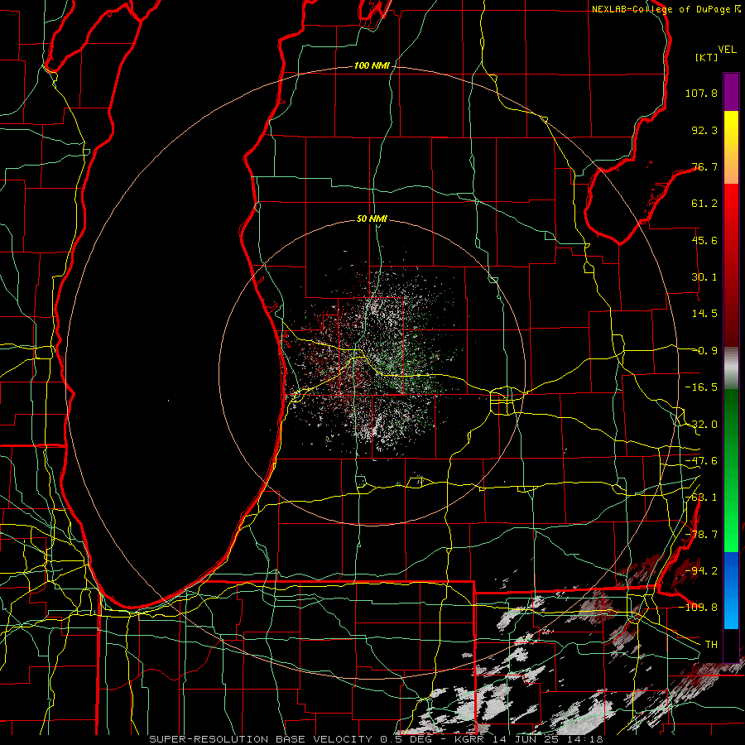Click the NEXLAB-College of DuPage label
745x745 pixels.
666,9
